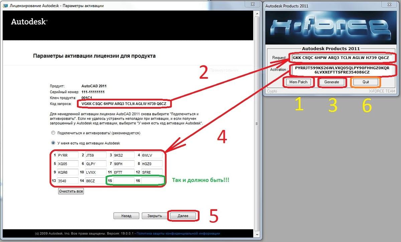Click activation code field 8 containing HGZ0

[151, 164]
